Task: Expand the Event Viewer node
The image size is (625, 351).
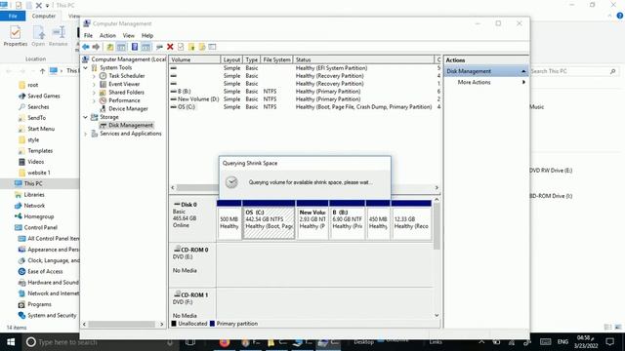Action: point(94,85)
